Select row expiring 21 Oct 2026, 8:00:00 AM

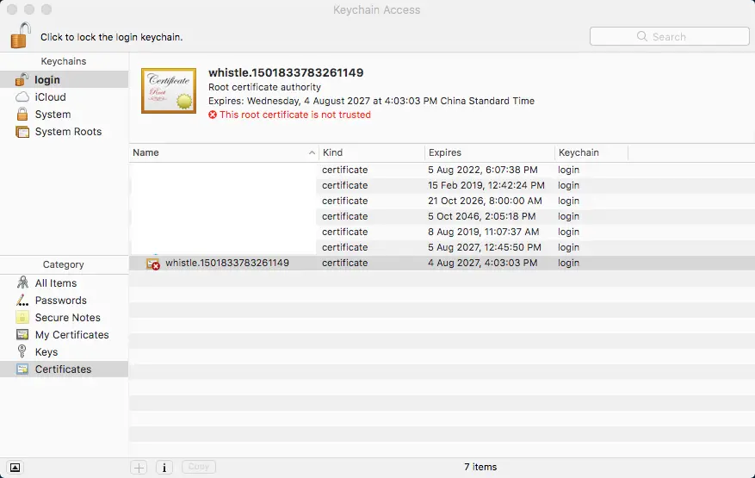[442, 201]
